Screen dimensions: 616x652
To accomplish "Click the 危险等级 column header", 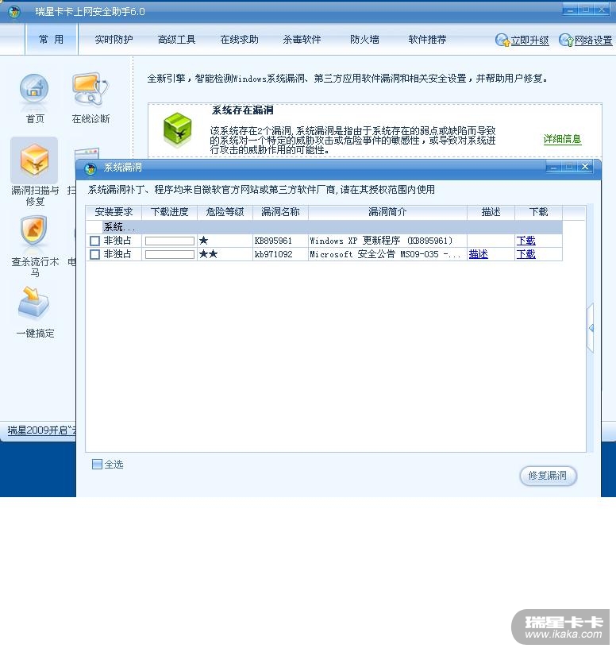I will [x=225, y=212].
